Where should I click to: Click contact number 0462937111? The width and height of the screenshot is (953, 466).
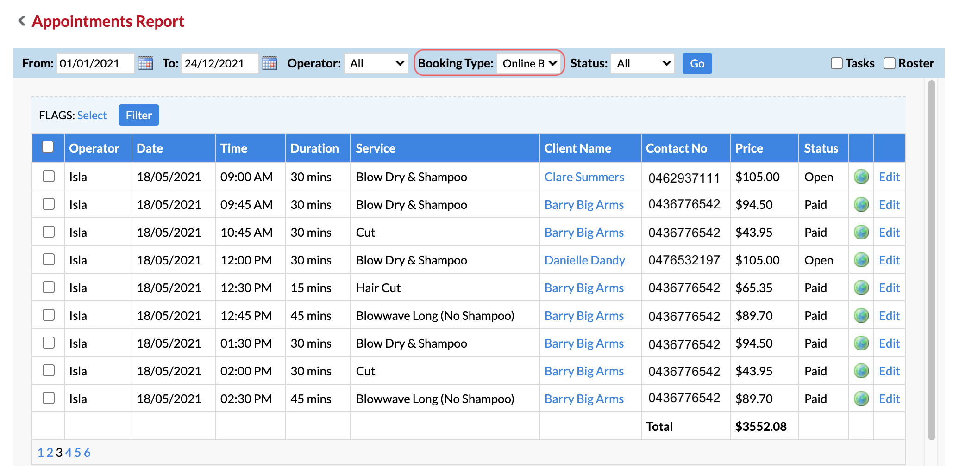point(684,178)
